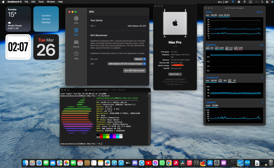The image size is (274, 168).
Task: Open the GPU section in Geekbench sidebar
Action: 76,32
